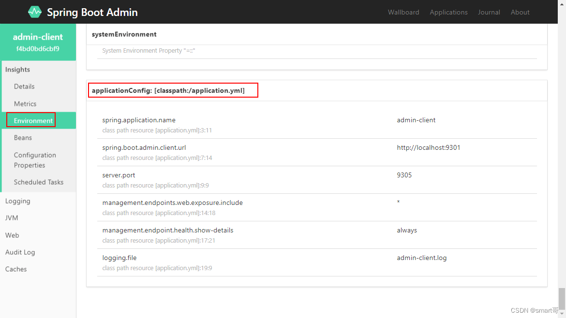Open the Audit Log section
Image resolution: width=566 pixels, height=318 pixels.
20,252
